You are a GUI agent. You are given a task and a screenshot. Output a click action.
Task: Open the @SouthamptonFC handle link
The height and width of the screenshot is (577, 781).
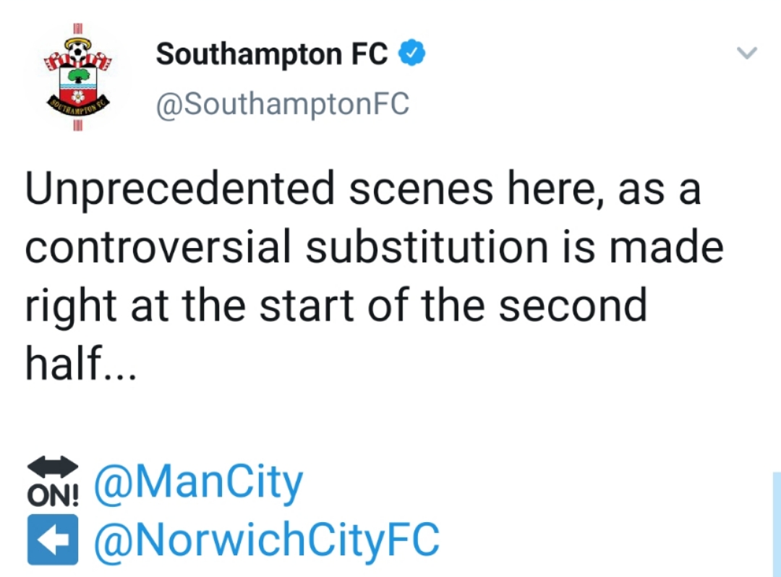(283, 104)
